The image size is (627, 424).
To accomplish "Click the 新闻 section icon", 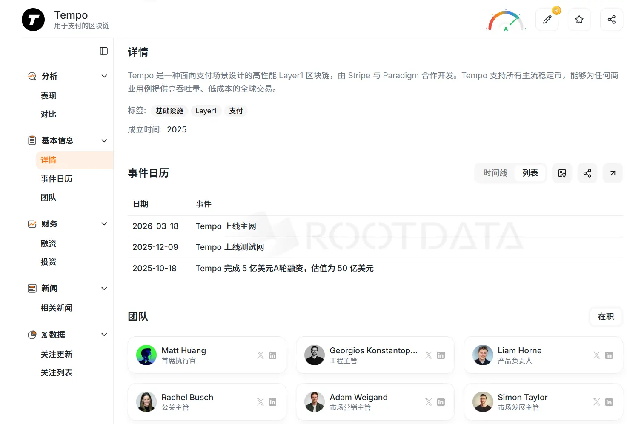I will tap(32, 289).
